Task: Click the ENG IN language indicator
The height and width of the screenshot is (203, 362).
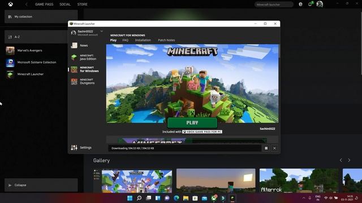Action: 318,198
